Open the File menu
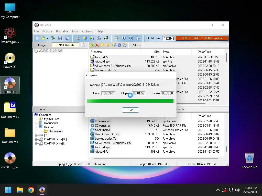The height and width of the screenshot is (196, 262). click(x=36, y=31)
